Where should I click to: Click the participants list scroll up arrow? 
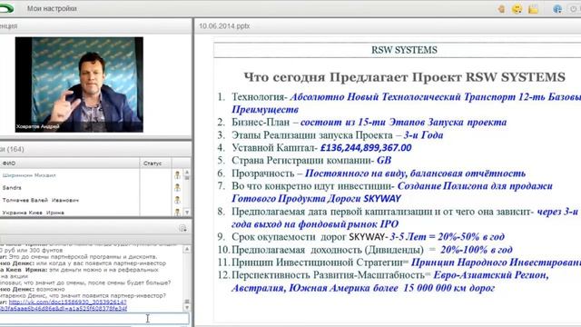pos(187,173)
